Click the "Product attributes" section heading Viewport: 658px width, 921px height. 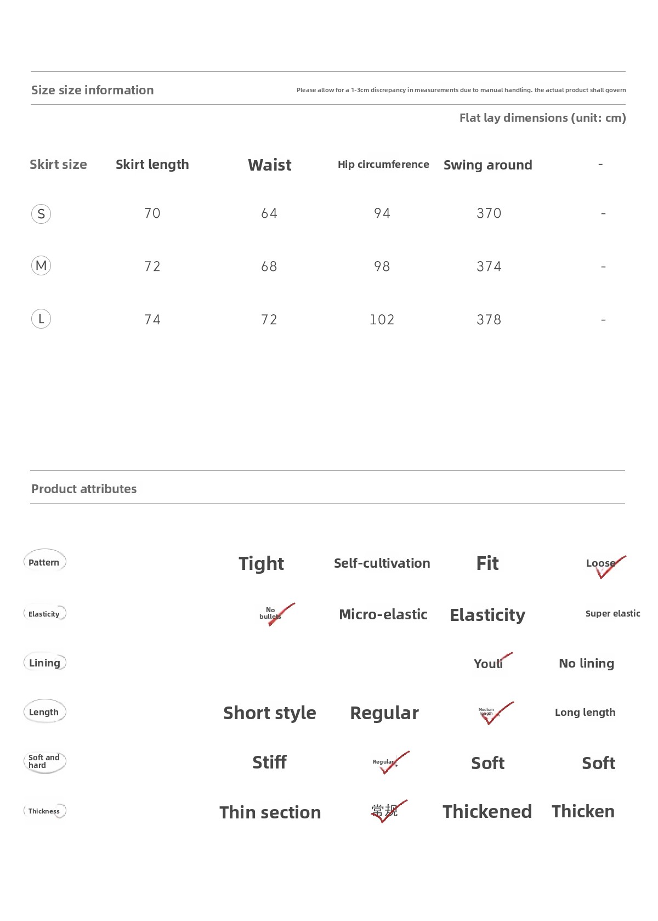pyautogui.click(x=84, y=489)
